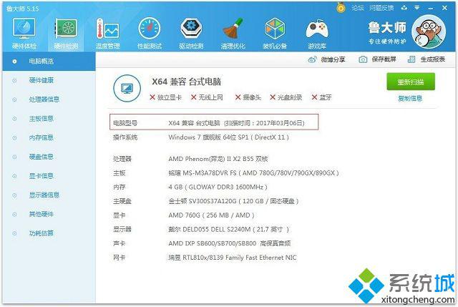Screen dimensions: 458x307
Task: Open 温度管理 temperature management
Action: click(107, 33)
